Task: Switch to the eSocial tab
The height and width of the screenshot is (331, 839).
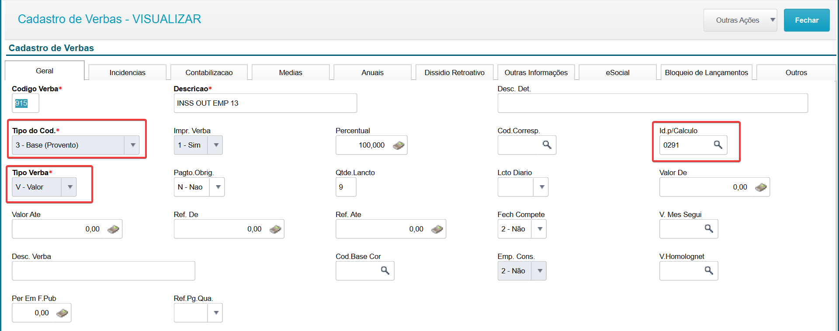Action: tap(618, 72)
